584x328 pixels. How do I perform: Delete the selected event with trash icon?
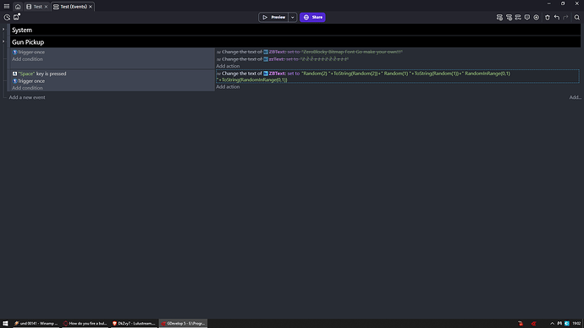pyautogui.click(x=548, y=18)
